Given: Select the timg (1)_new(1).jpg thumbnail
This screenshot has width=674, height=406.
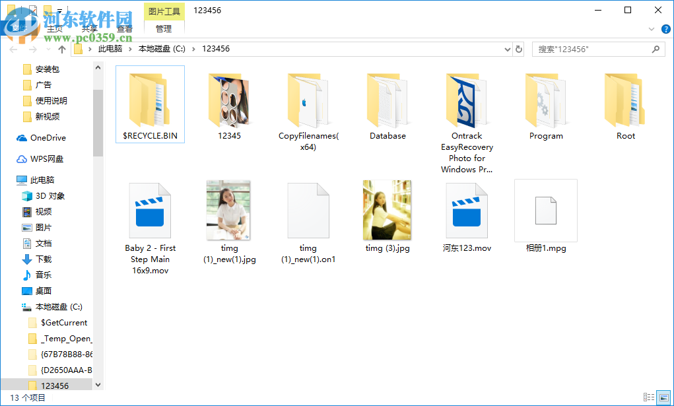Looking at the screenshot, I should tap(228, 211).
